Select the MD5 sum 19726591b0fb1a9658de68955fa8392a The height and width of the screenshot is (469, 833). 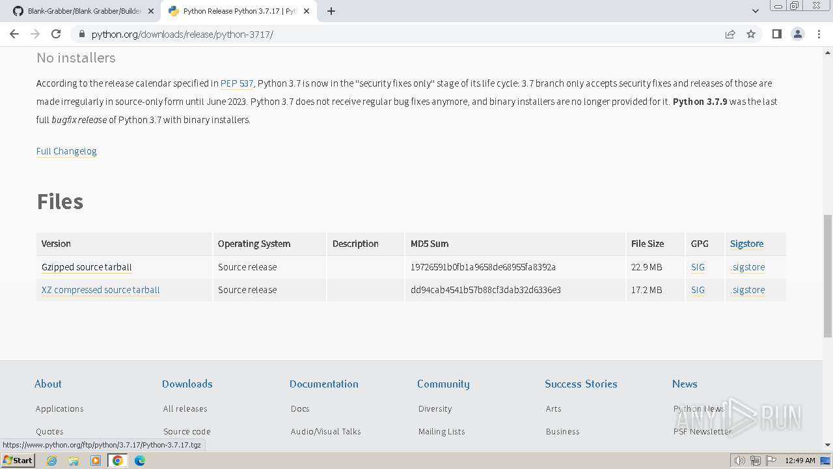click(x=483, y=267)
